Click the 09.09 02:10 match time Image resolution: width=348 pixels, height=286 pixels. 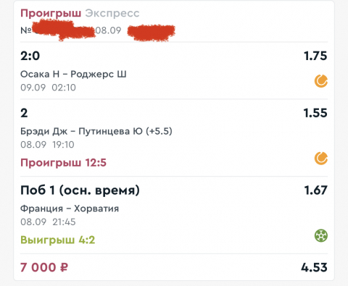48,88
